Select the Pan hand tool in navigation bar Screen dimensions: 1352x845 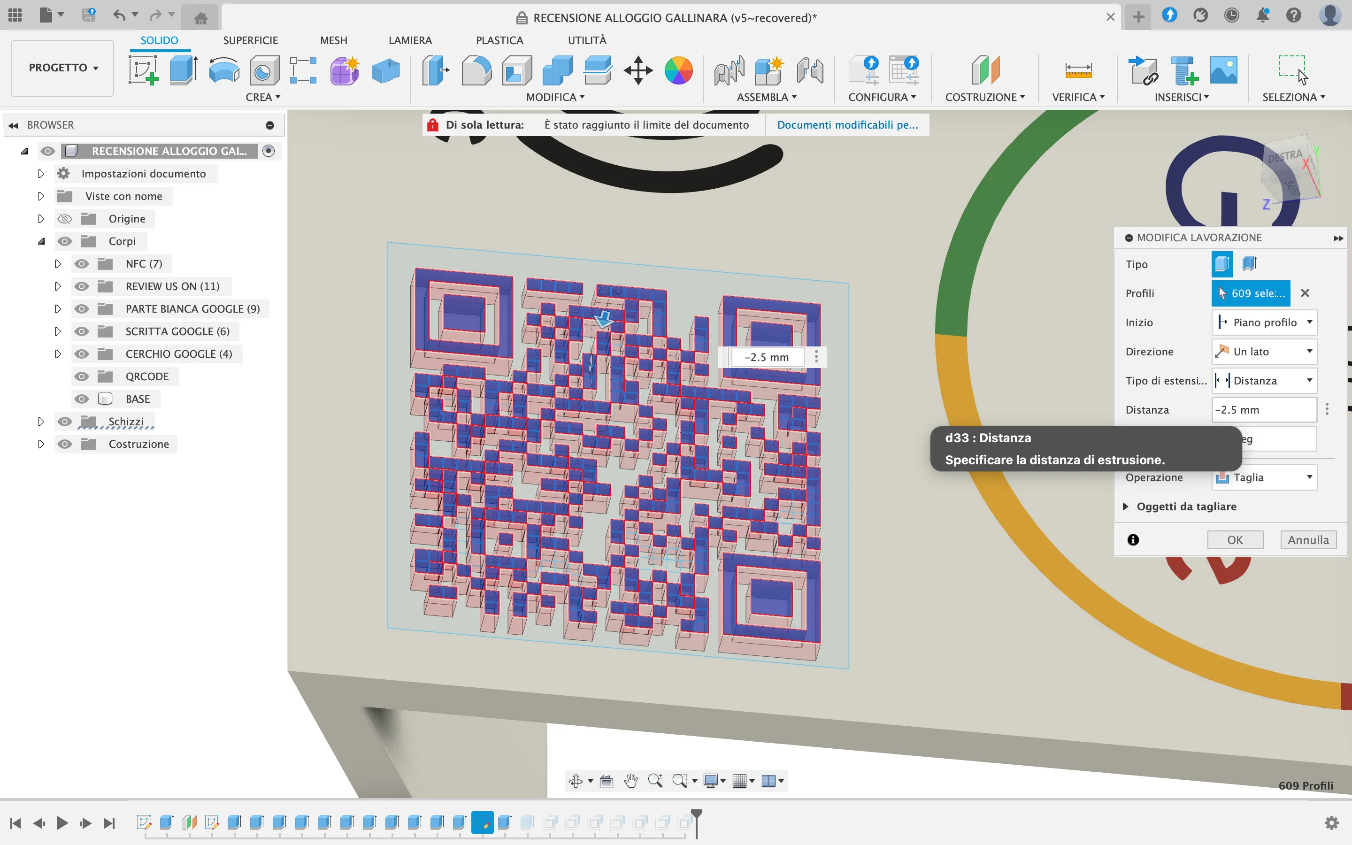631,781
